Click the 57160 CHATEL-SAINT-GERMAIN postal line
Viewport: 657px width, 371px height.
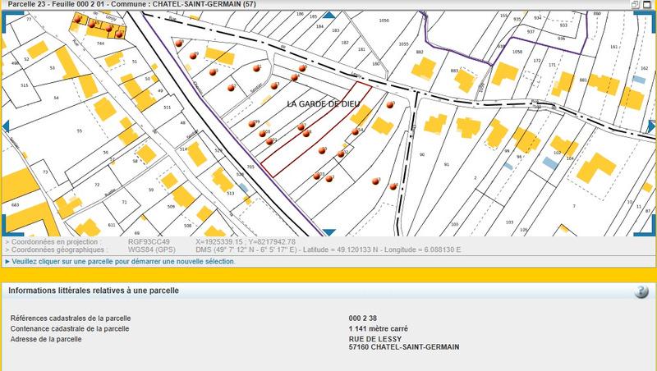point(404,346)
